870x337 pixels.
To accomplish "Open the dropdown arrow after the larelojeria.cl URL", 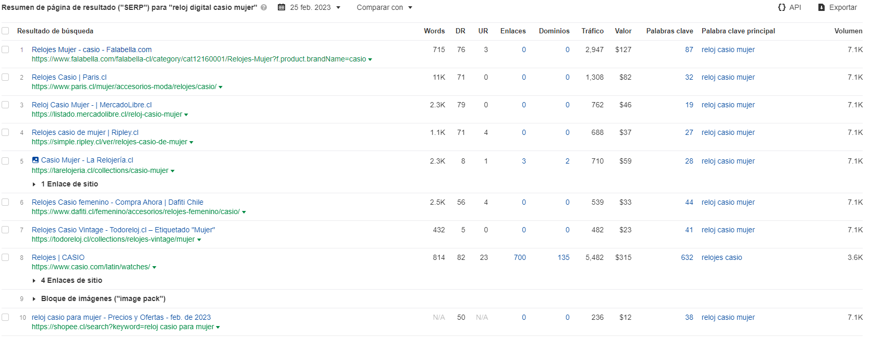I will coord(173,171).
